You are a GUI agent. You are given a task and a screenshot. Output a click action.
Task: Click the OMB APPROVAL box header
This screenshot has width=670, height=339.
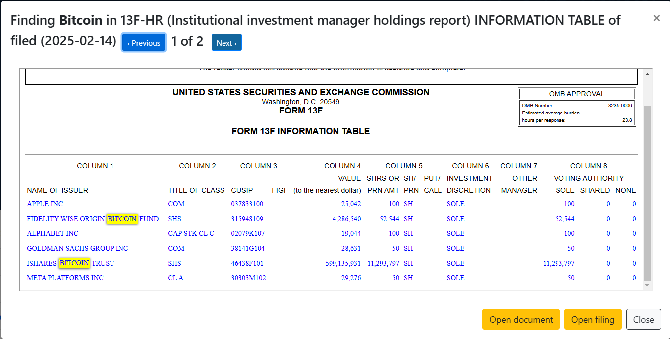576,94
